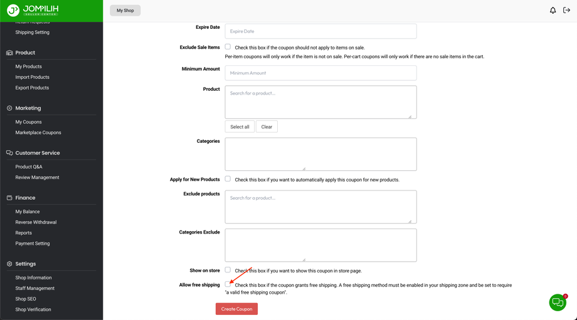Click the Finance section icon
Viewport: 577px width, 320px height.
click(x=9, y=198)
